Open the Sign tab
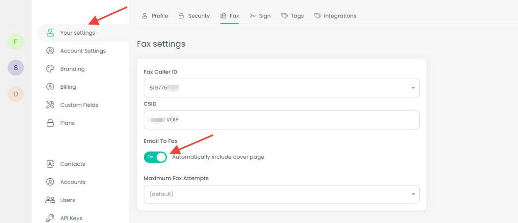The width and height of the screenshot is (518, 223). coord(260,16)
